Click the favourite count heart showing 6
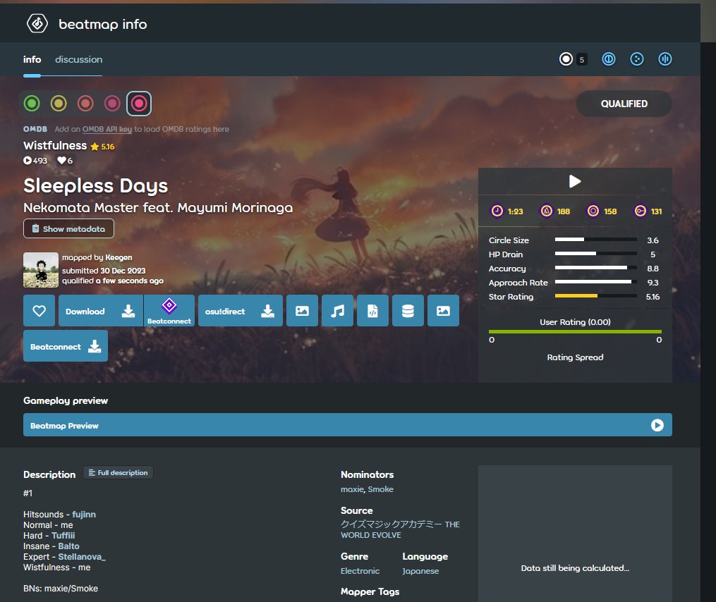Screen dimensions: 716x602 tap(61, 161)
